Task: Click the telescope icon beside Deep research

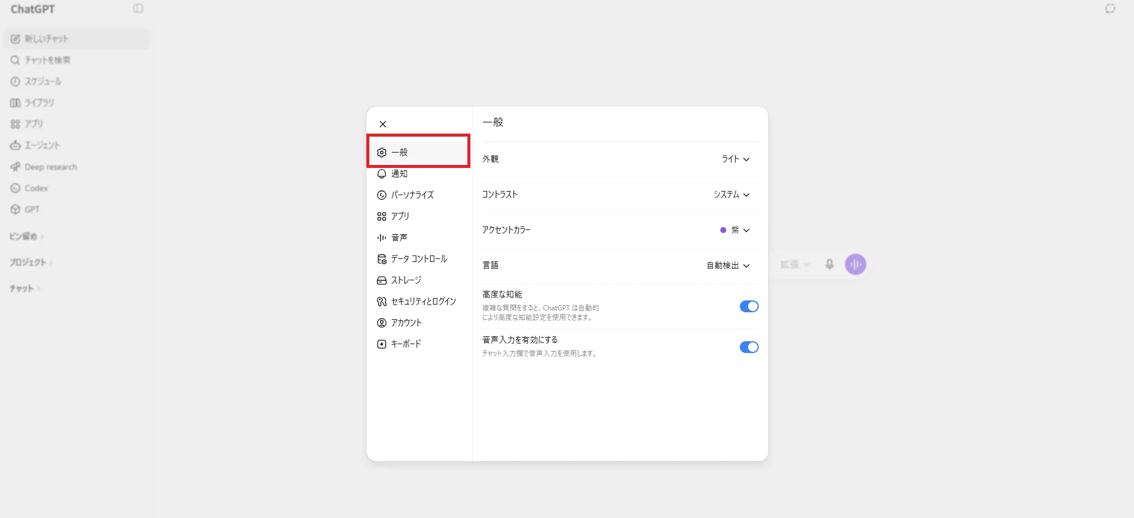Action: click(x=15, y=167)
